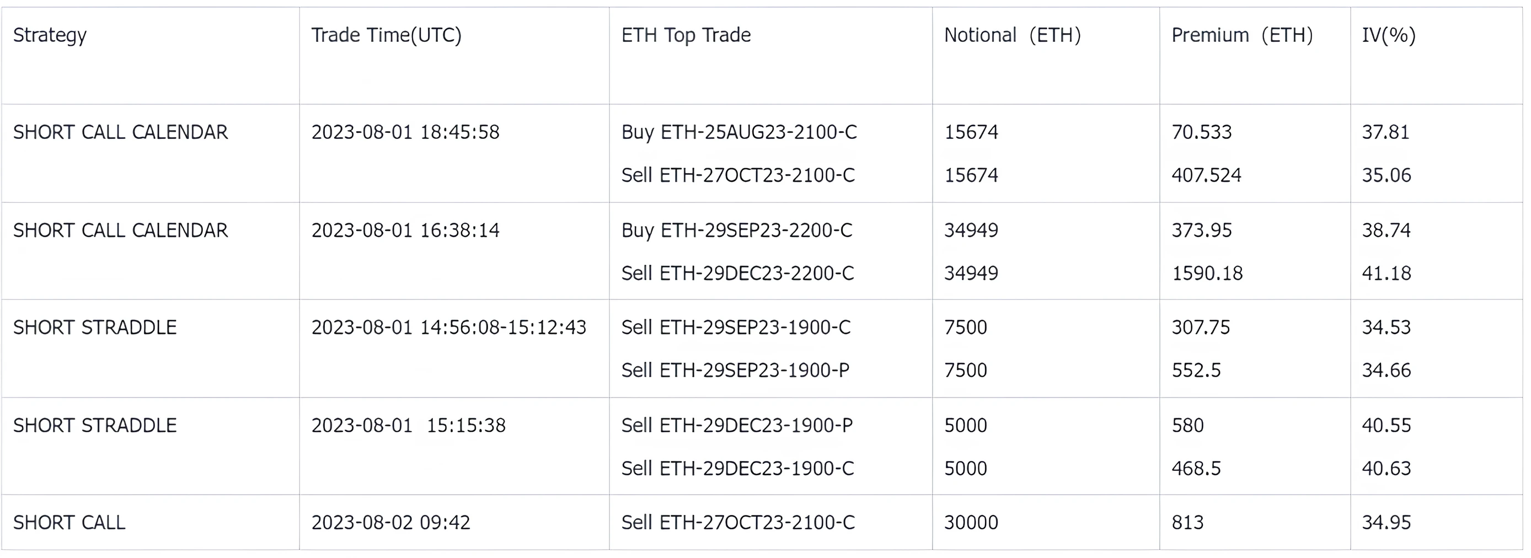This screenshot has height=558, width=1531.
Task: Select the Trade Time(UTC) header
Action: click(386, 36)
